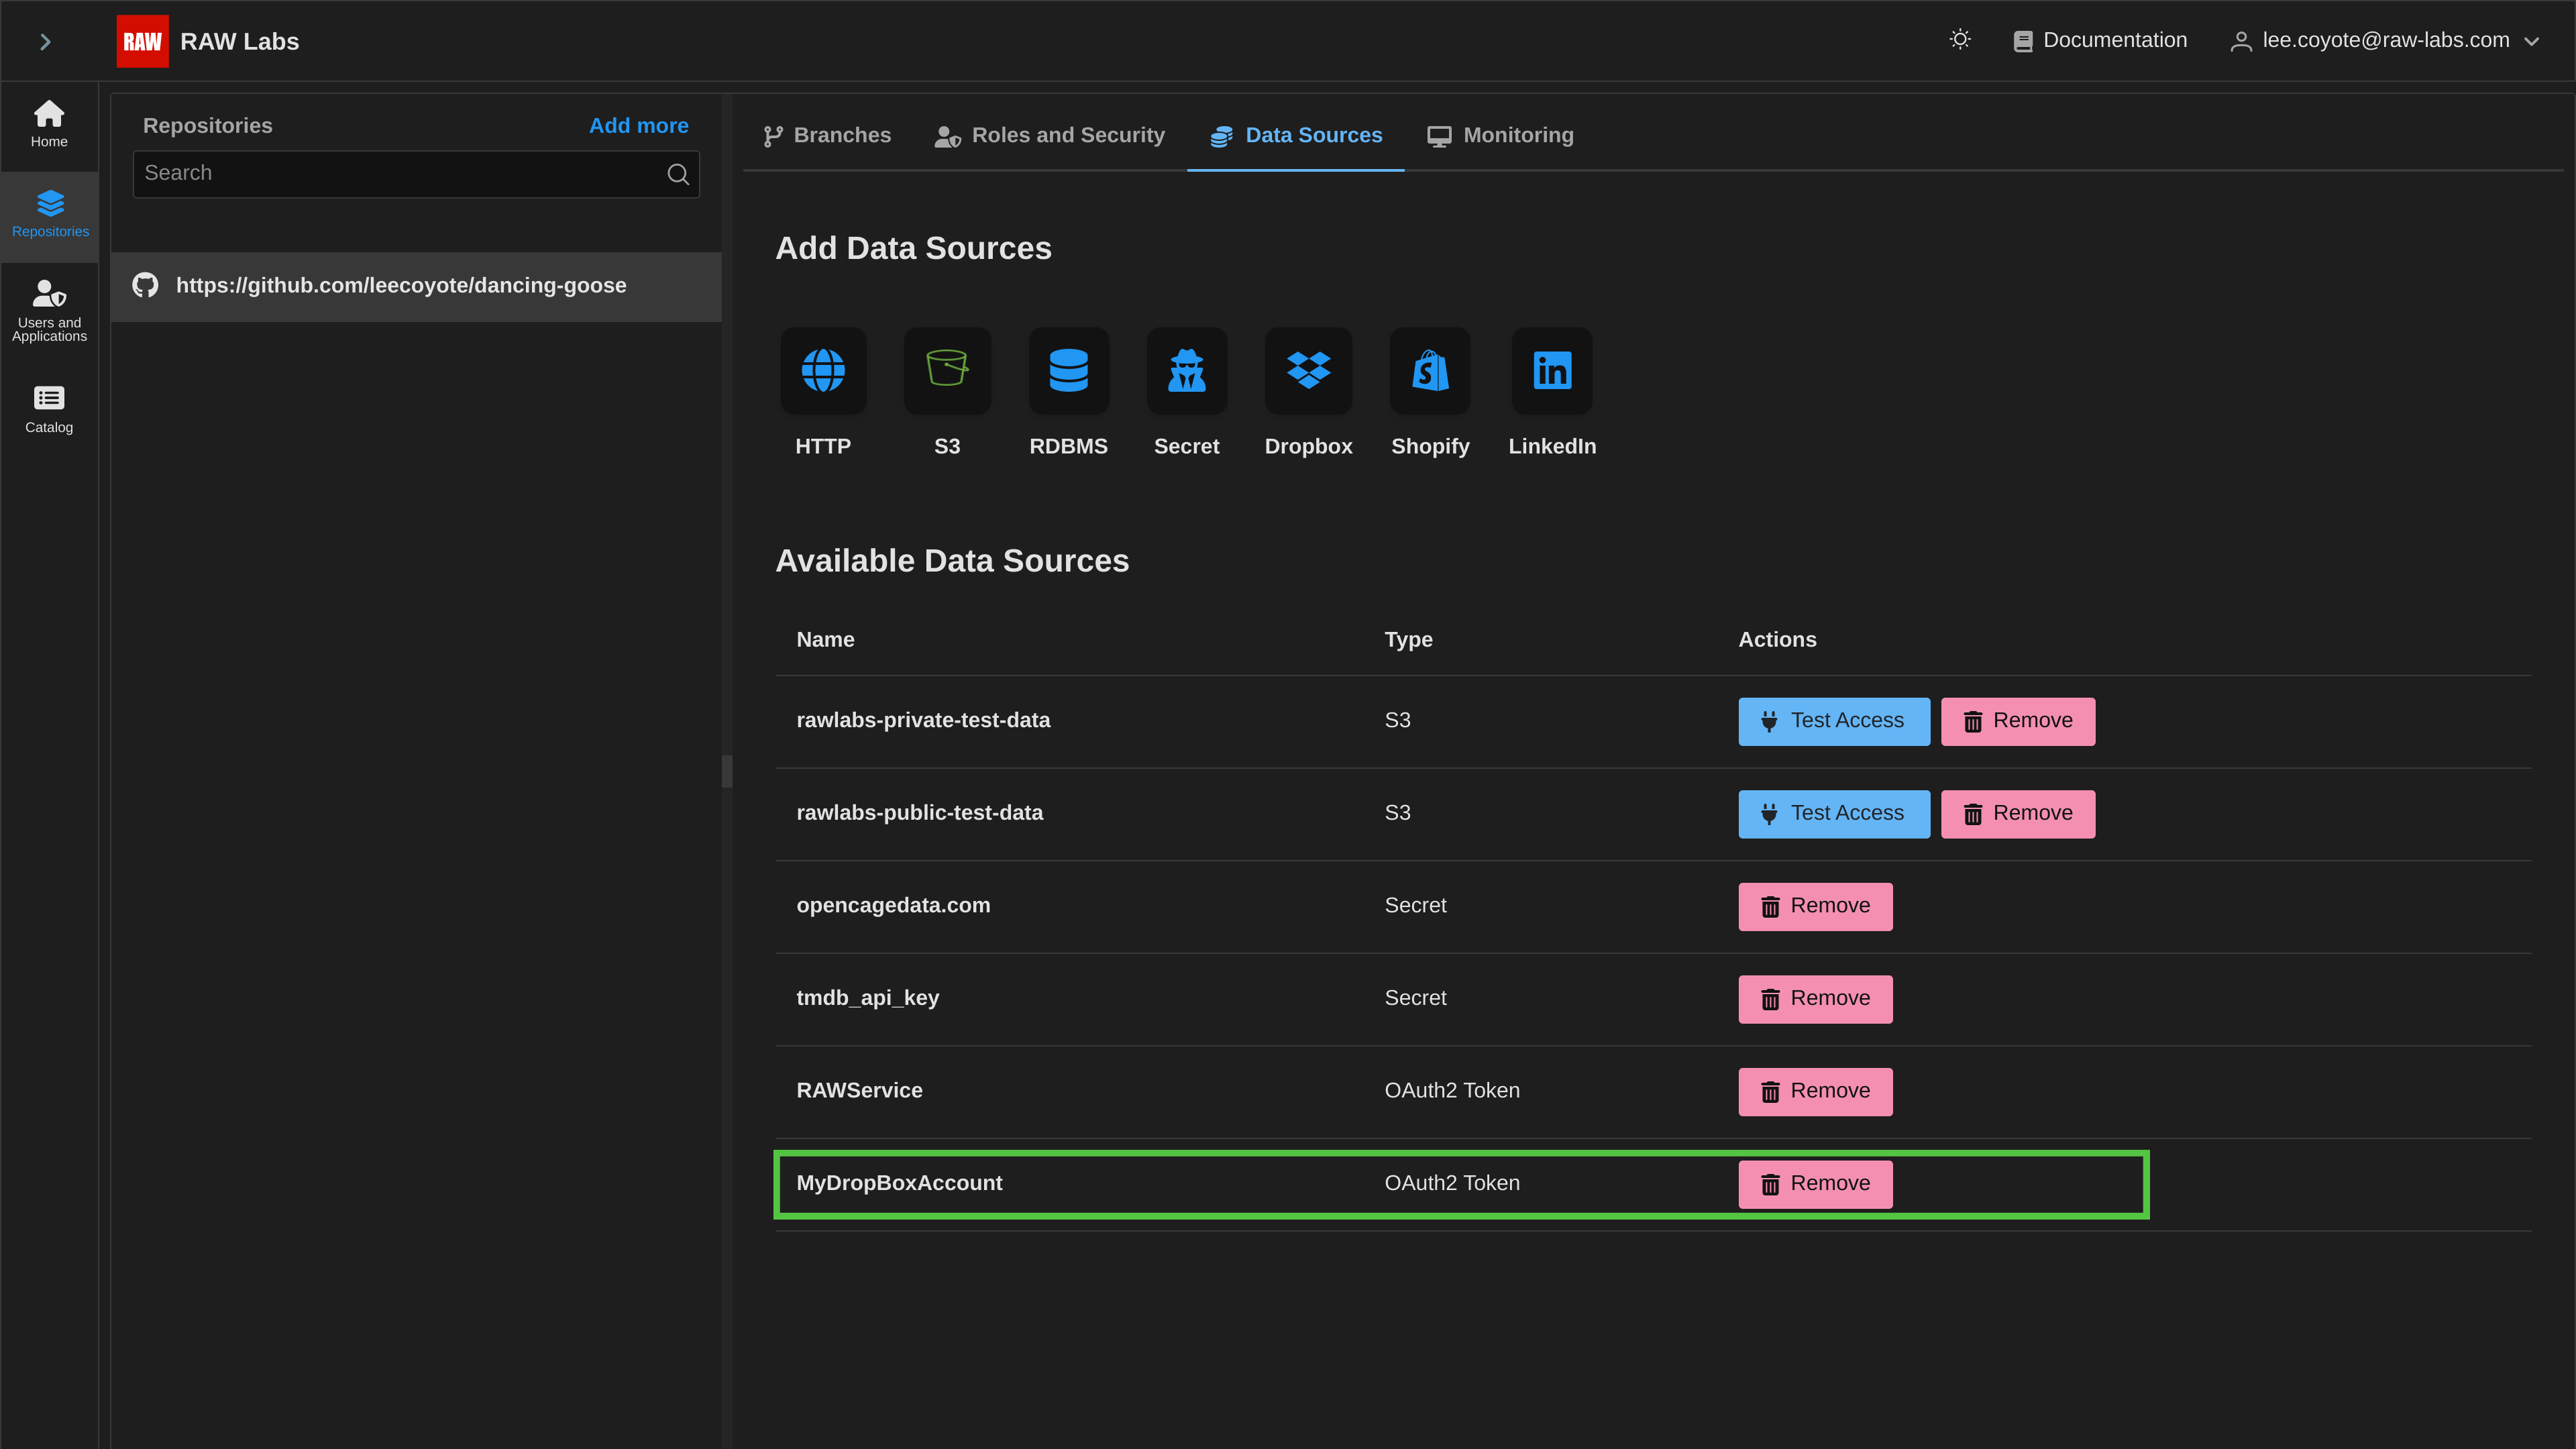Open the lee.coyote@raw-labs.com user menu
Image resolution: width=2576 pixels, height=1449 pixels.
coord(2385,40)
